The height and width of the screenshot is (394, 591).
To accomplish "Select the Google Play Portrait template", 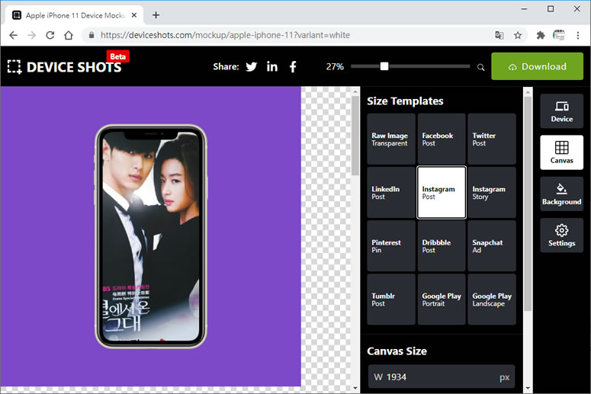I will 442,300.
